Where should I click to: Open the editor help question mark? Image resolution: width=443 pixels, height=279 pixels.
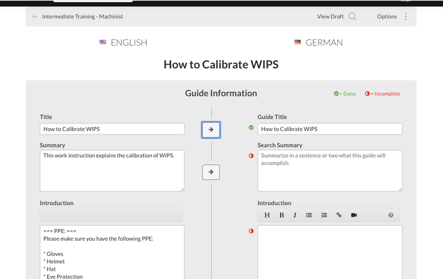(391, 215)
